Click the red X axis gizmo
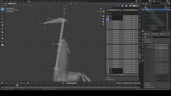The image size is (171, 96). [x=101, y=11]
